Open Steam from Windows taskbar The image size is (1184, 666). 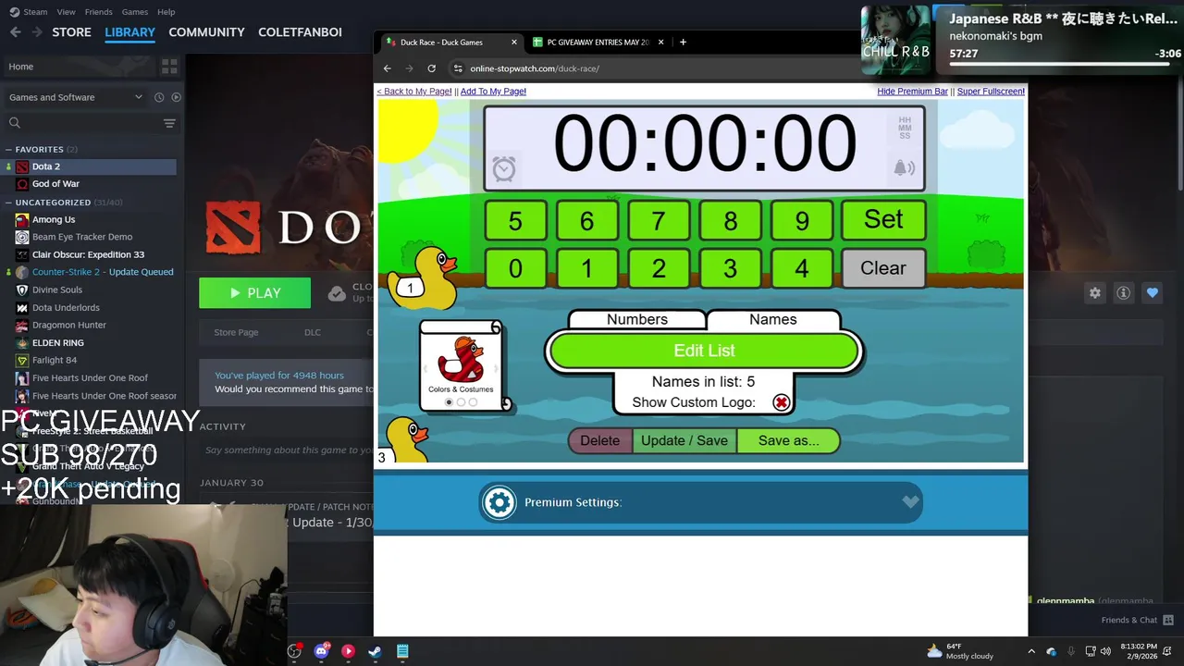pyautogui.click(x=375, y=651)
